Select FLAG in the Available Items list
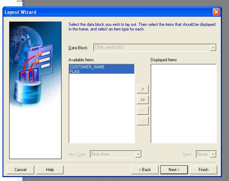229x181 pixels. [75, 71]
